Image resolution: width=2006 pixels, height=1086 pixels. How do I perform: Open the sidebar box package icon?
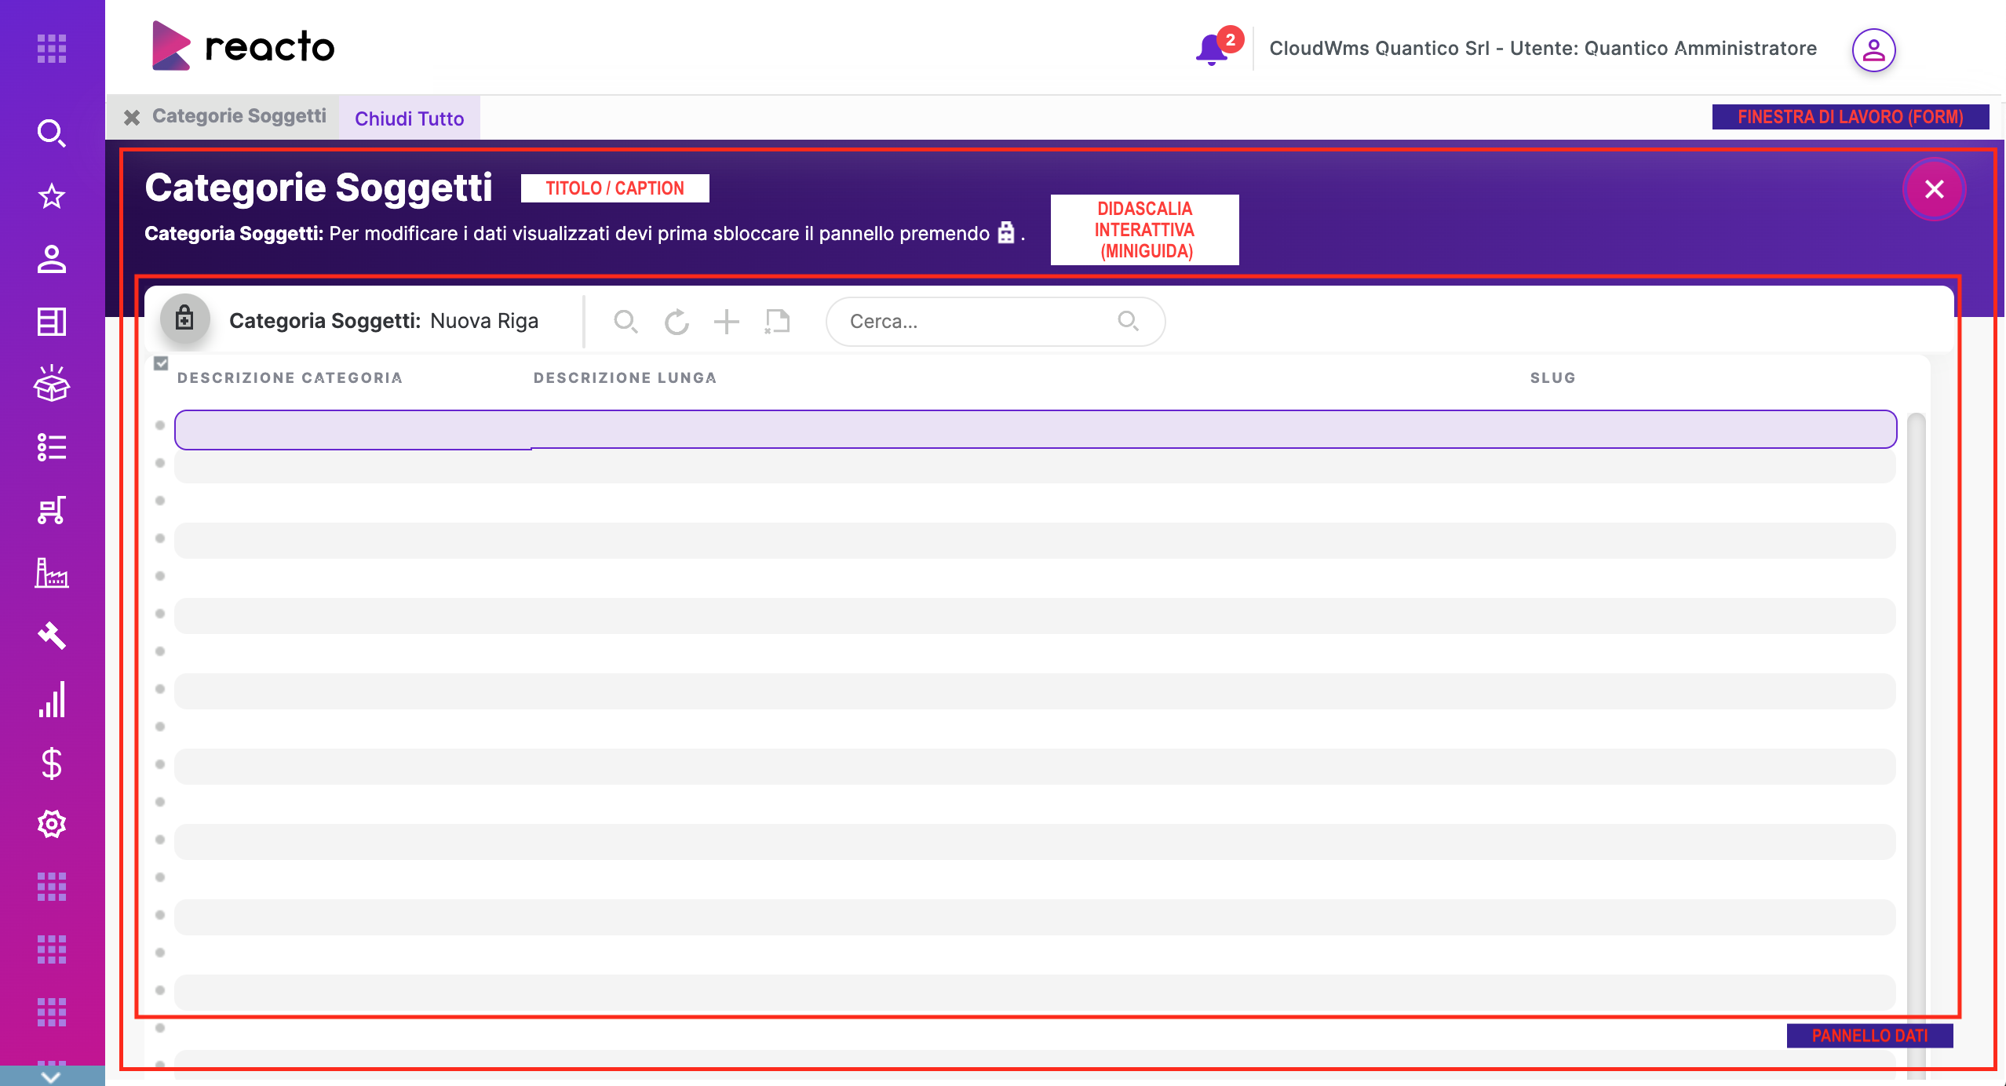(51, 384)
